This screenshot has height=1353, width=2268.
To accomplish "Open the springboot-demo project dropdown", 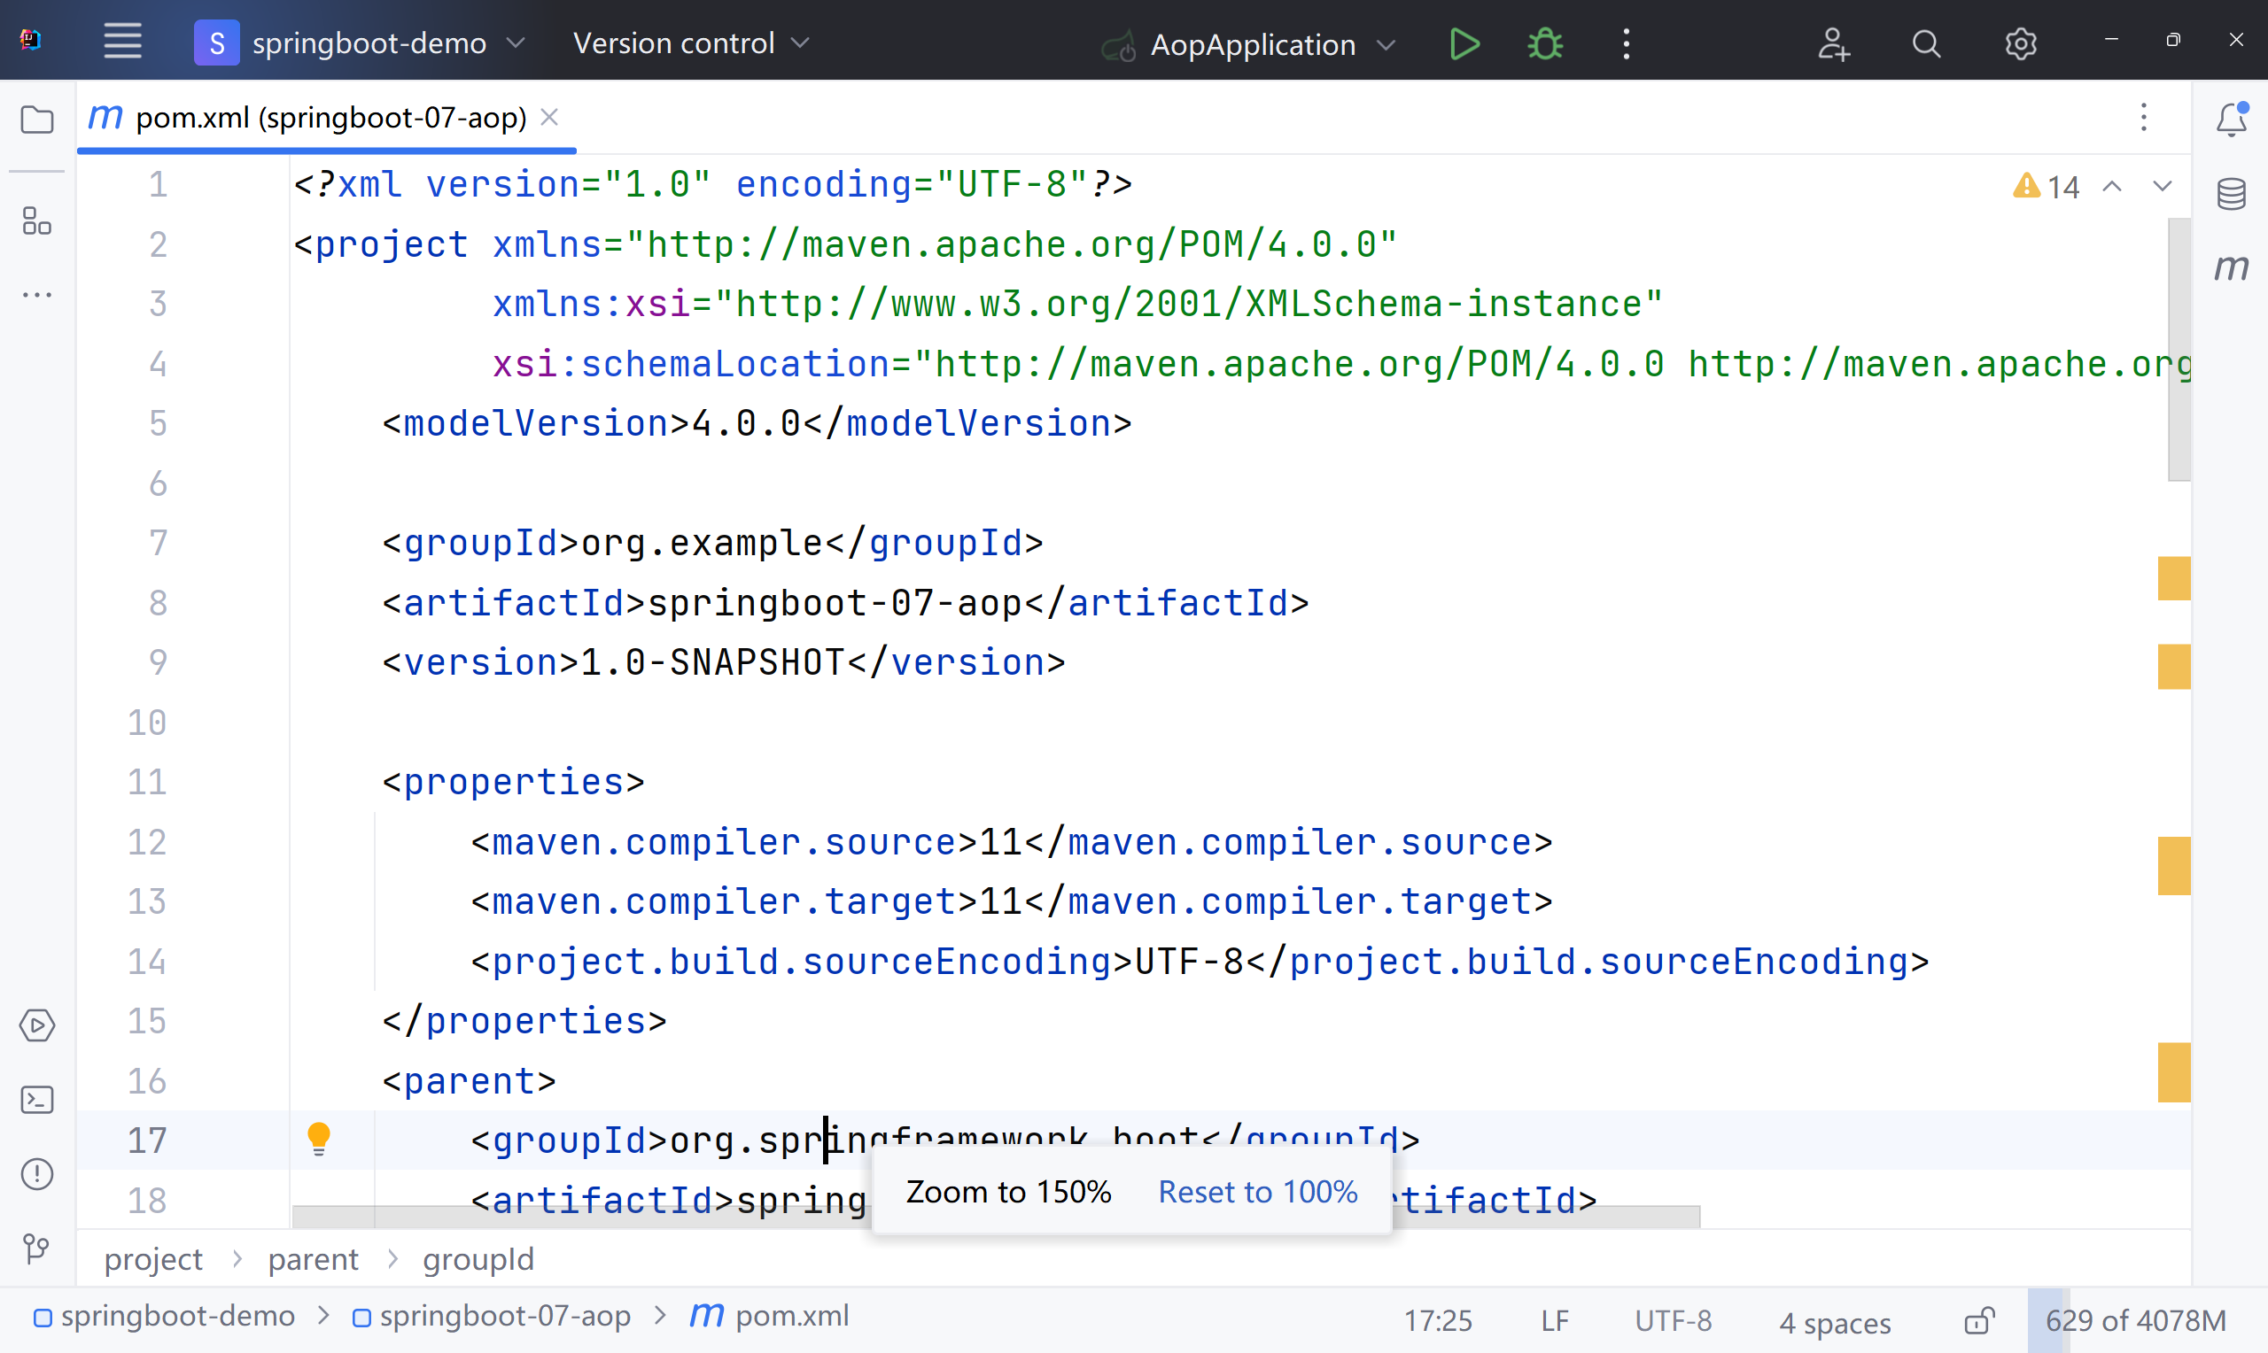I will (361, 43).
